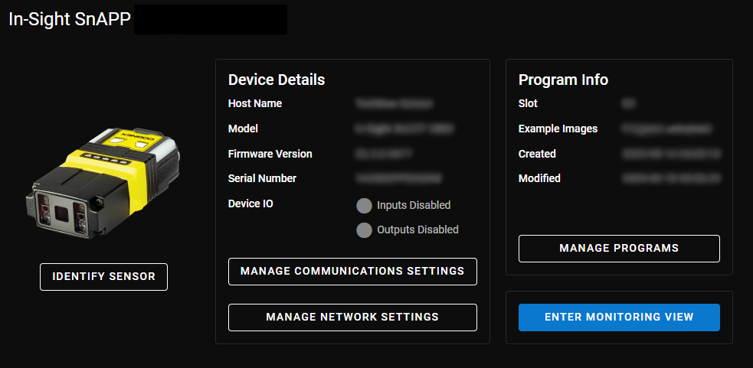
Task: Click the Device Details heading
Action: point(277,80)
